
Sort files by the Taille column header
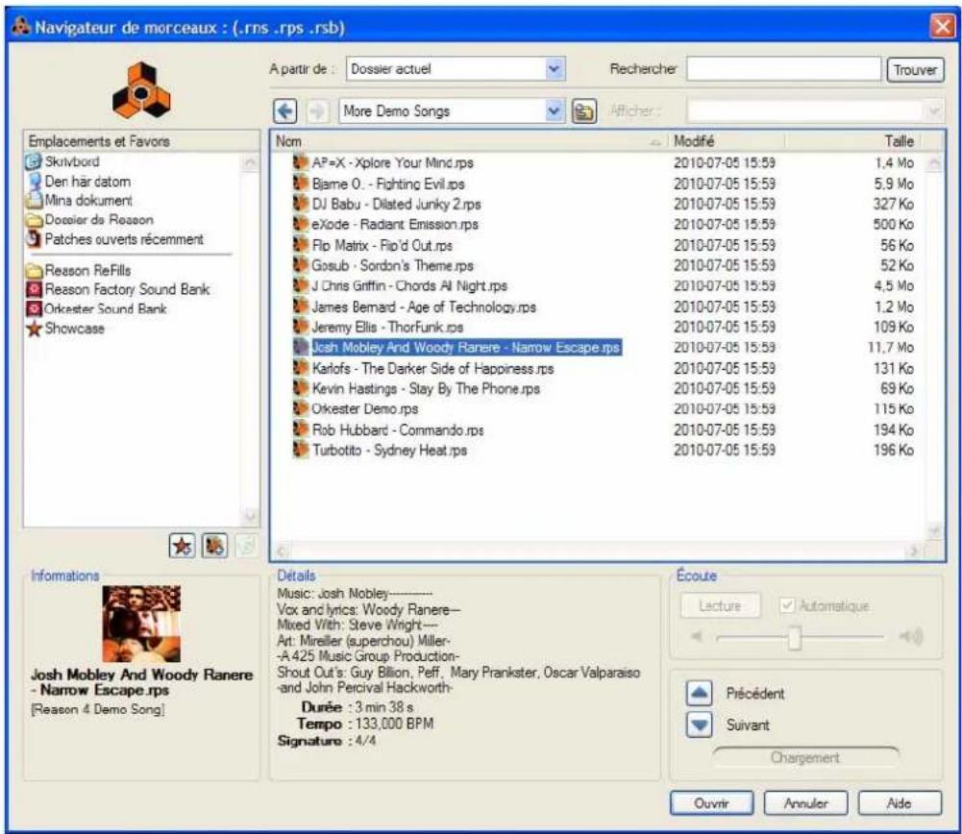coord(903,139)
